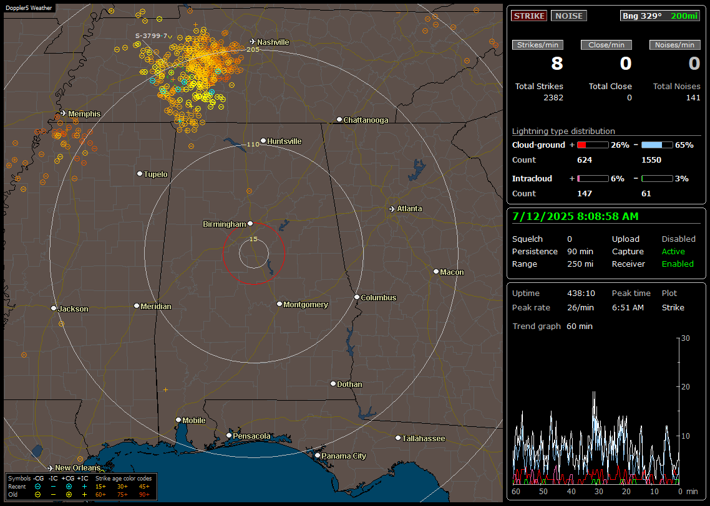Click the Nashville airport plane icon
Image resolution: width=710 pixels, height=506 pixels.
[252, 42]
